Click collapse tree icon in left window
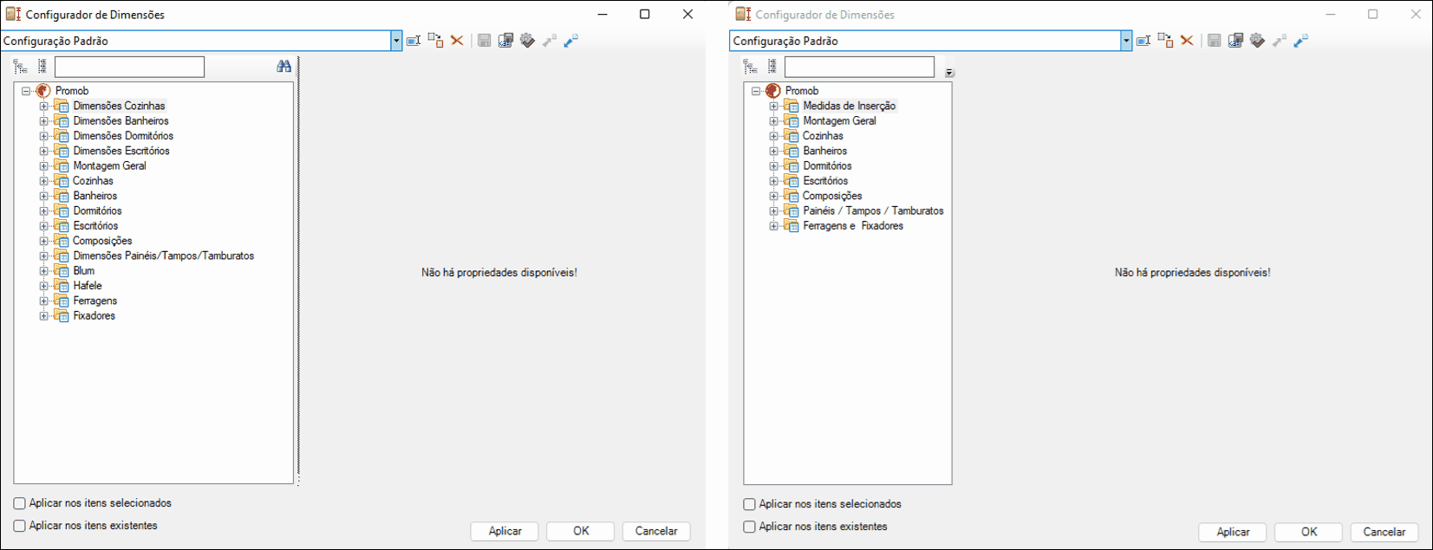This screenshot has height=550, width=1433. (42, 67)
